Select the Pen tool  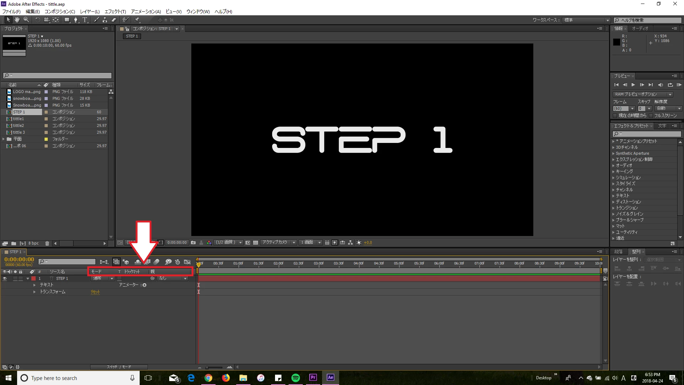[76, 20]
